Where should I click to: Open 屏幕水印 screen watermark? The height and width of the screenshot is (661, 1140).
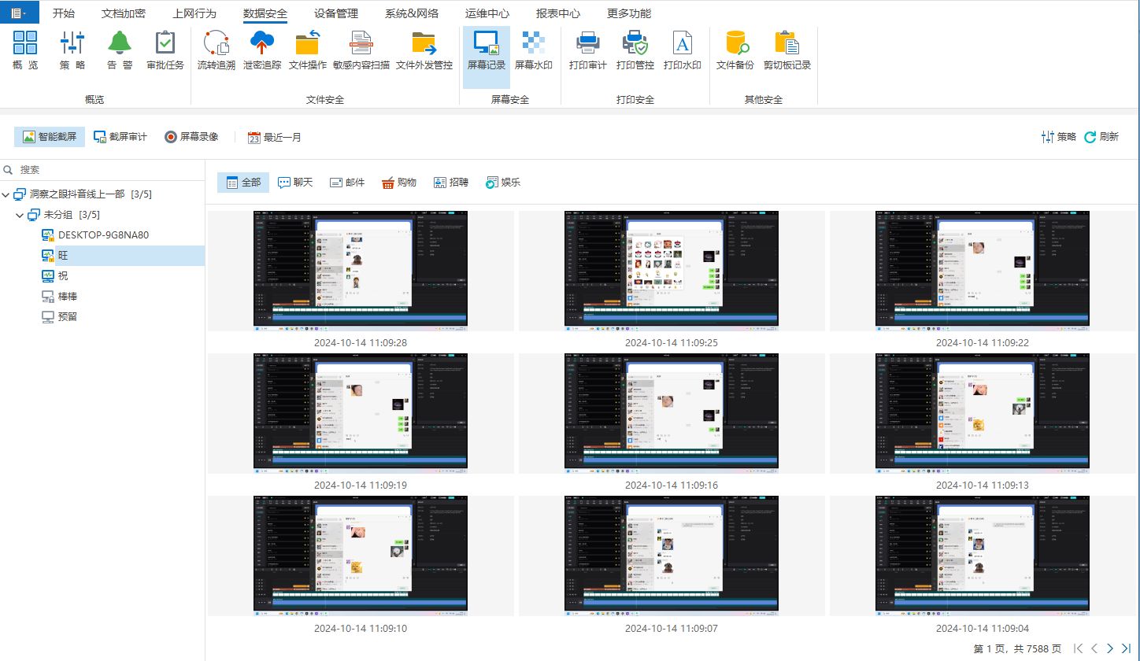click(533, 52)
